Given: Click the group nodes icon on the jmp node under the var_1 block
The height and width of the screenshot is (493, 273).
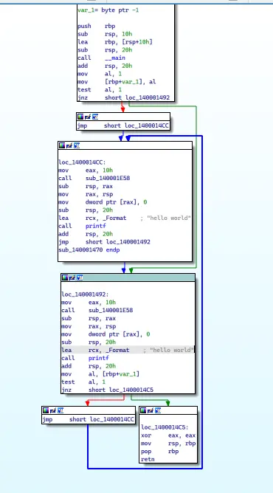Looking at the screenshot, I should pyautogui.click(x=95, y=117).
